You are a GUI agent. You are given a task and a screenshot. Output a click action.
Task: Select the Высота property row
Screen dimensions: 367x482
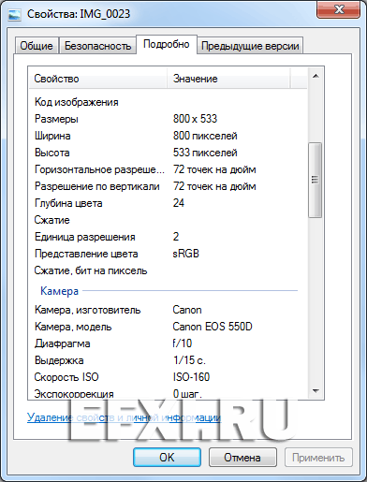(x=168, y=153)
